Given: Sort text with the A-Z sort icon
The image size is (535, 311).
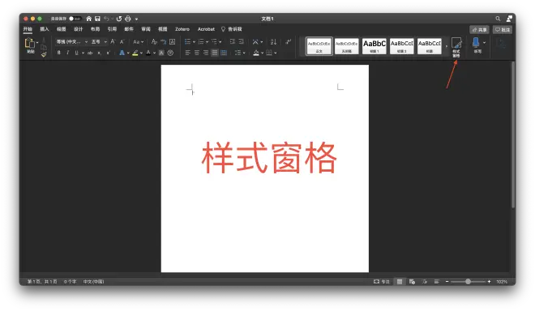Looking at the screenshot, I should [273, 41].
